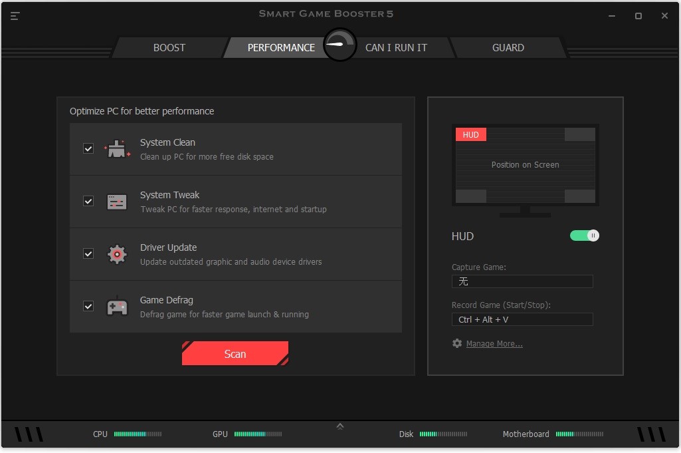Select the top-right HUD position box
Image resolution: width=681 pixels, height=453 pixels.
pos(579,134)
